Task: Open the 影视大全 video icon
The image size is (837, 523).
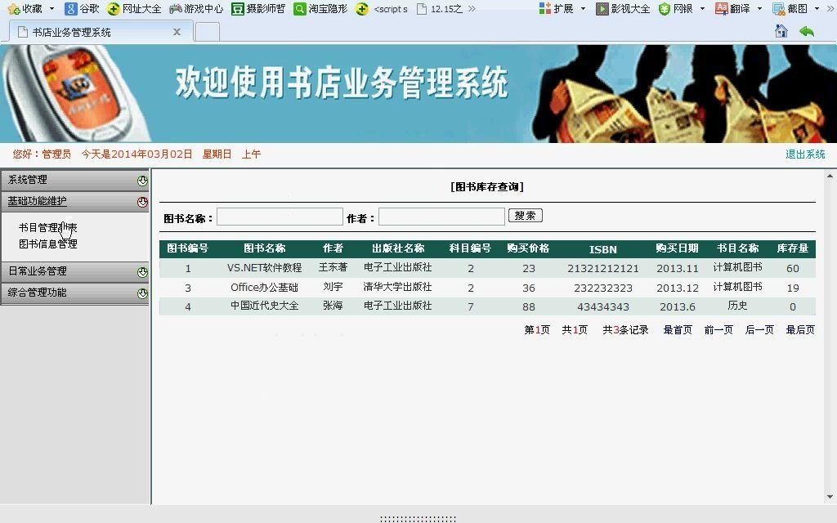Action: (x=620, y=9)
